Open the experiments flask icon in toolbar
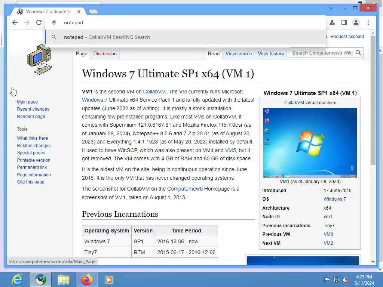The image size is (383, 287). (332, 22)
